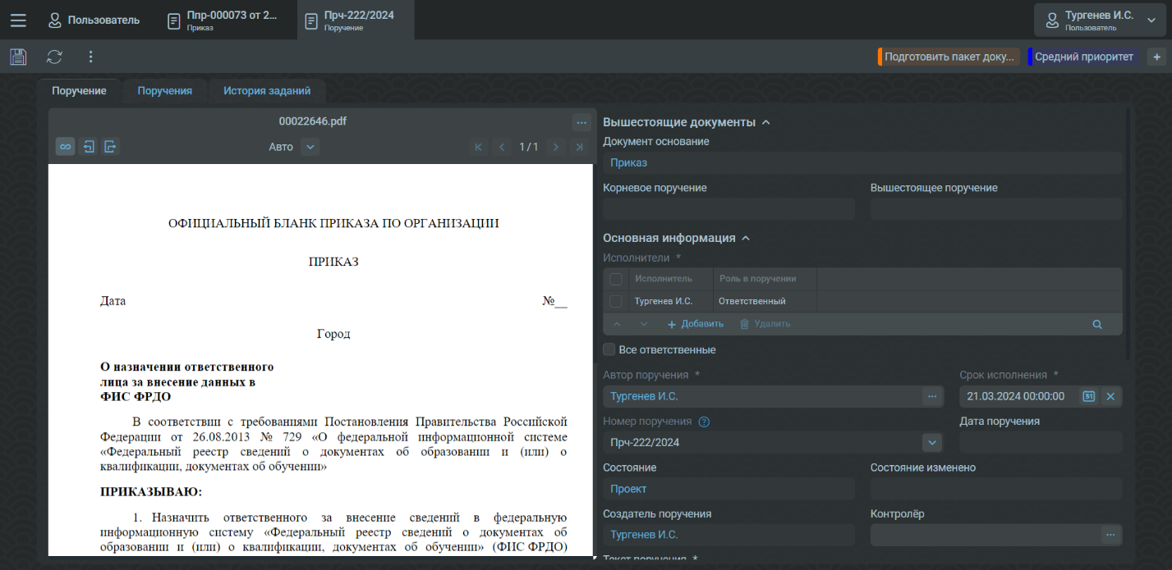Collapse the Вышестоящие документы section

765,122
